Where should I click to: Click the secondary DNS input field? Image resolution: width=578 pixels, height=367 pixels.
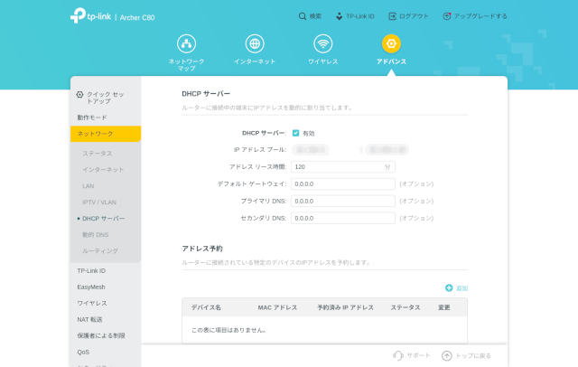tap(343, 218)
